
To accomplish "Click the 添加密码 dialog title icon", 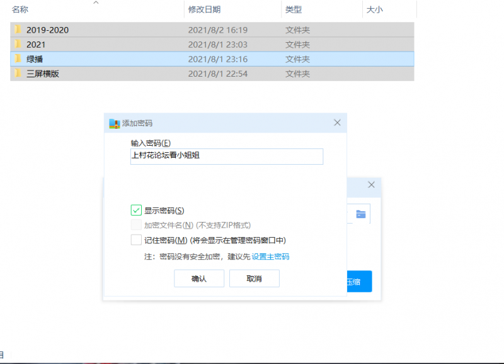I will tap(114, 123).
